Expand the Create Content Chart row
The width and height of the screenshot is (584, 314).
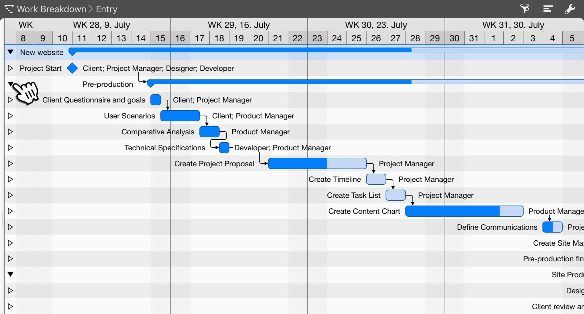(10, 211)
